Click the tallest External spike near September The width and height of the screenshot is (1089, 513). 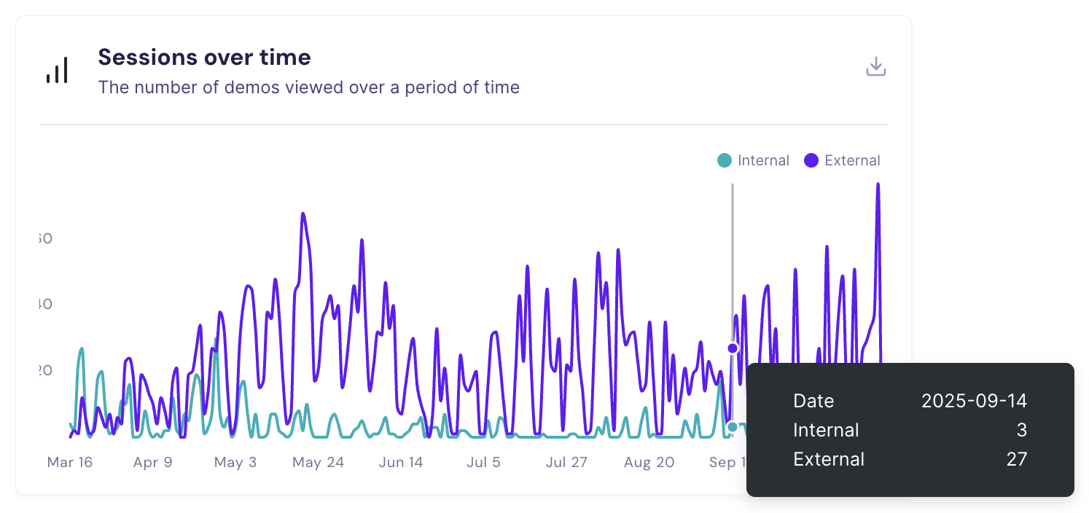879,186
